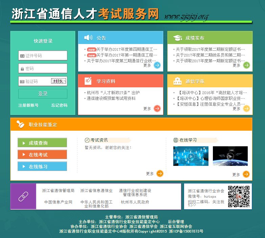Click the blue arrow icon in 公告 panel
Image resolution: width=265 pixels, height=238 pixels.
tap(157, 65)
